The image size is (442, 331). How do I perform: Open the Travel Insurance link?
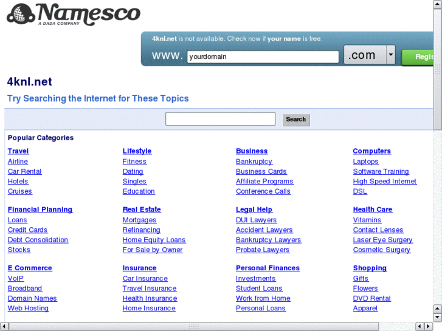tap(150, 288)
